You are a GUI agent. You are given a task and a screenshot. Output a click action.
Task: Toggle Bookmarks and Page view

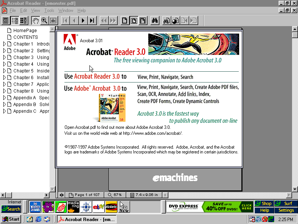pos(15,21)
